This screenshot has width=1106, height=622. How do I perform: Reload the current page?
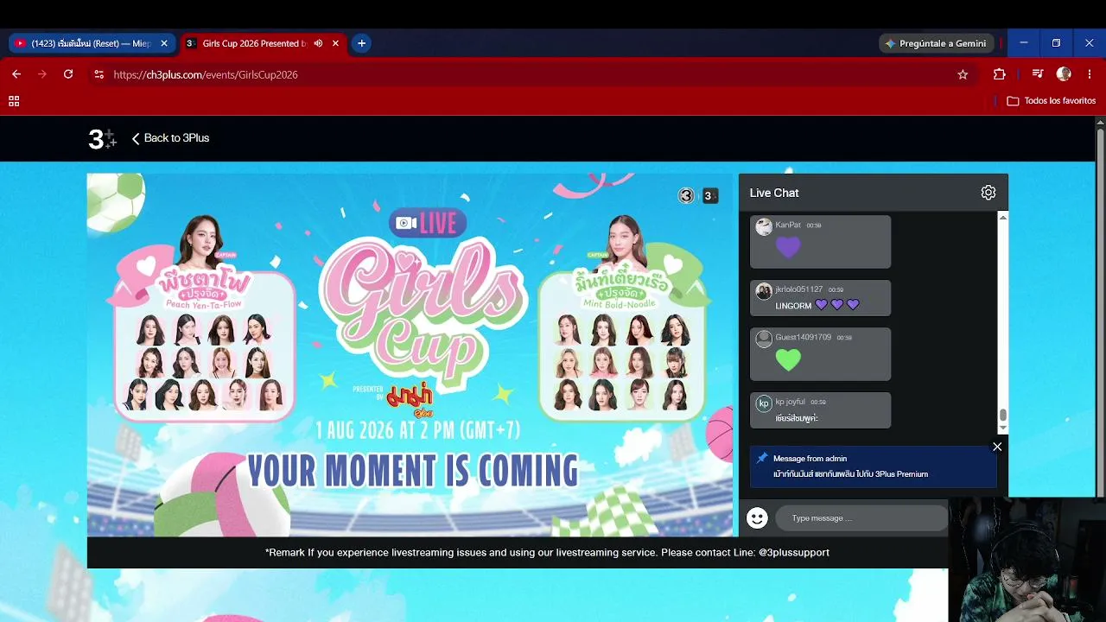pos(68,74)
